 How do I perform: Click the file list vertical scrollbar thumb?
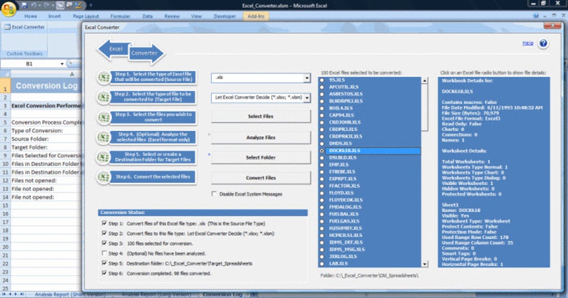424,107
